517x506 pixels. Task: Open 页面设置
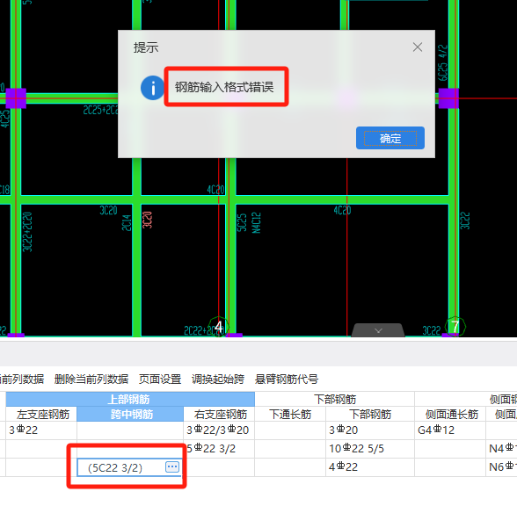point(160,379)
